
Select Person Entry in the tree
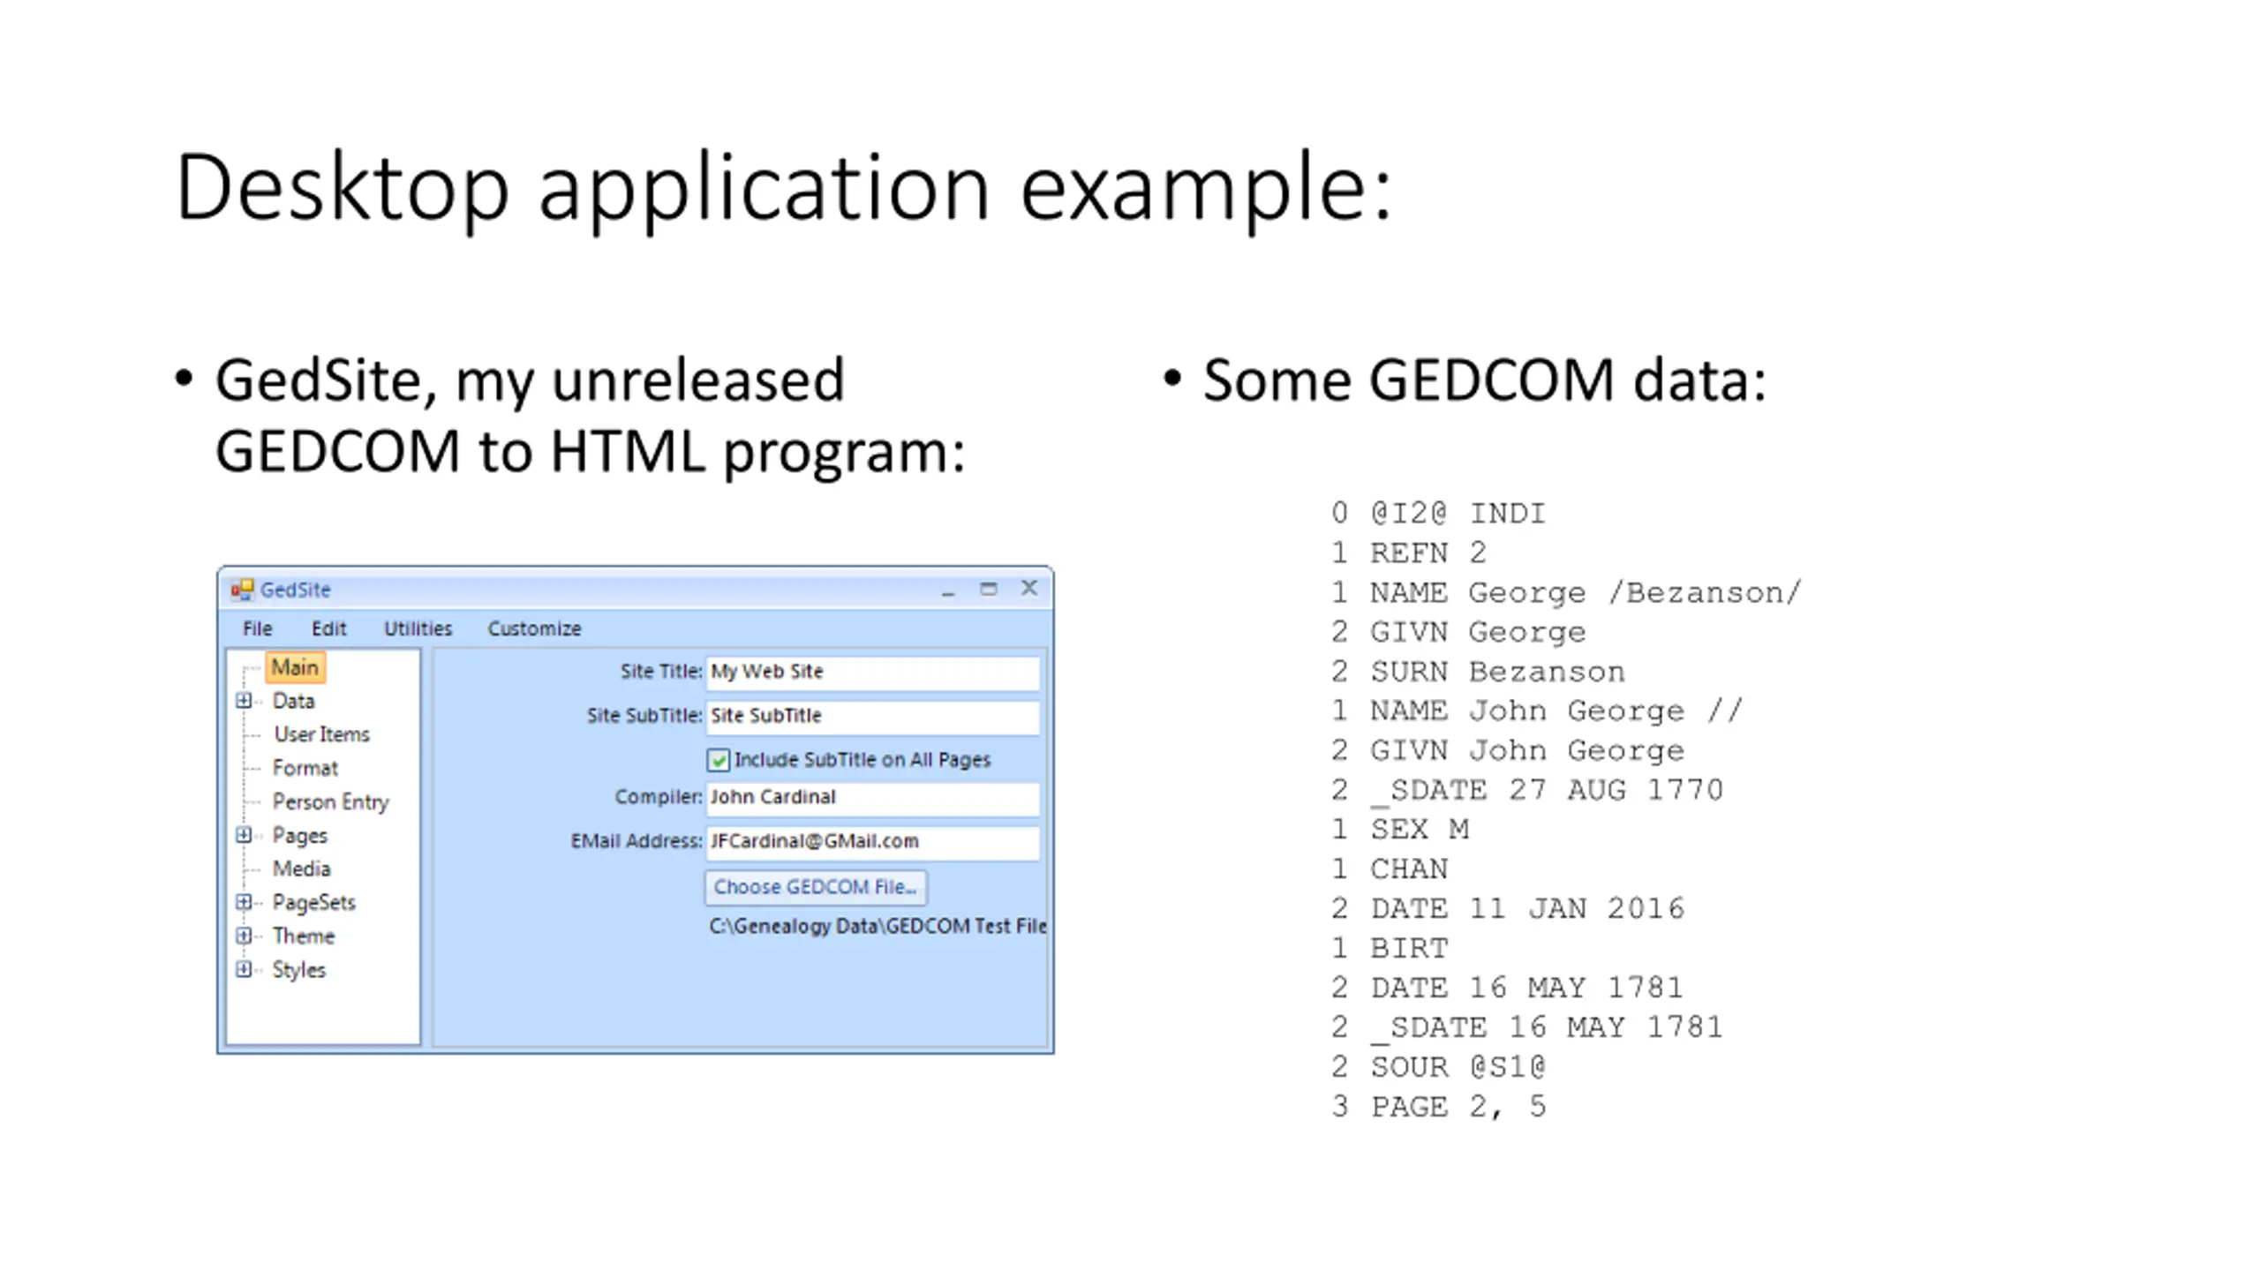[330, 801]
